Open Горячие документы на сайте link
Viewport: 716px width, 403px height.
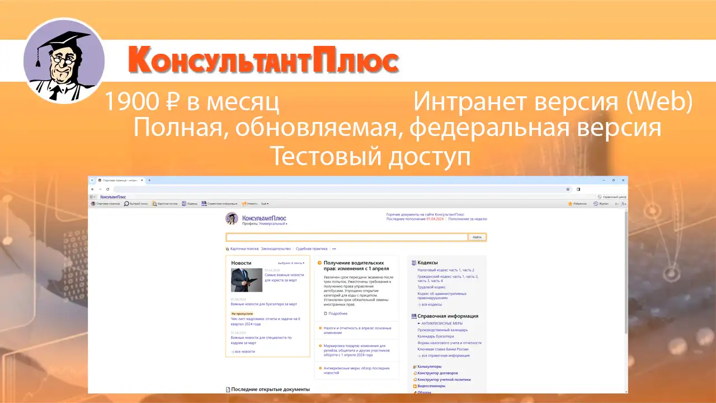425,214
